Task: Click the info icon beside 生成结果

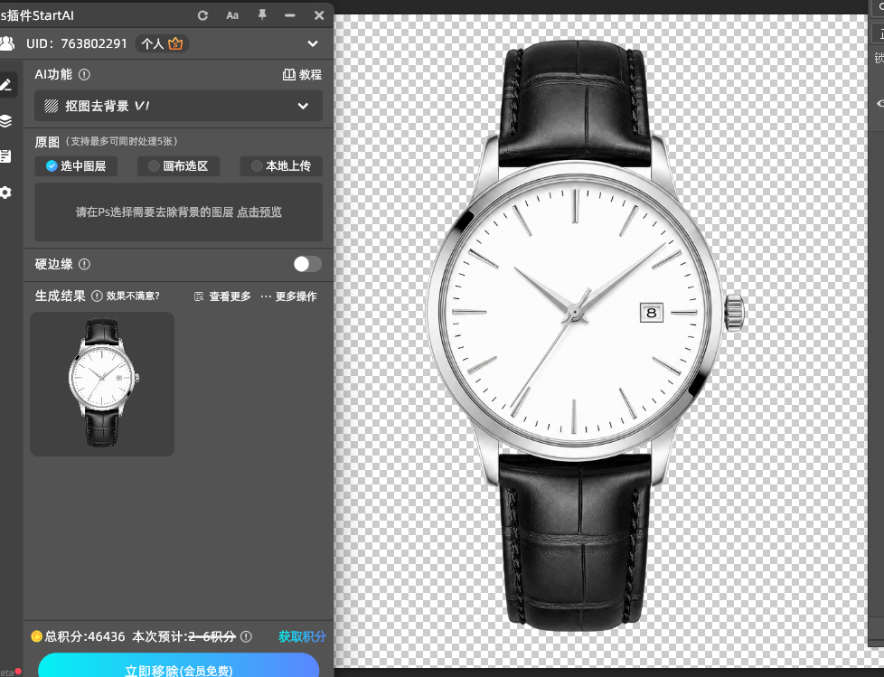Action: point(97,296)
